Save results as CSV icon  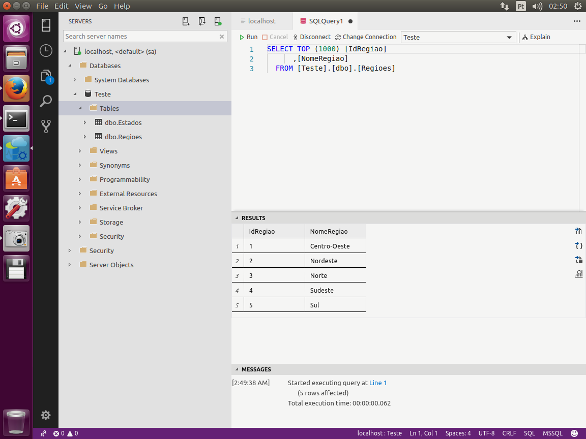[578, 231]
